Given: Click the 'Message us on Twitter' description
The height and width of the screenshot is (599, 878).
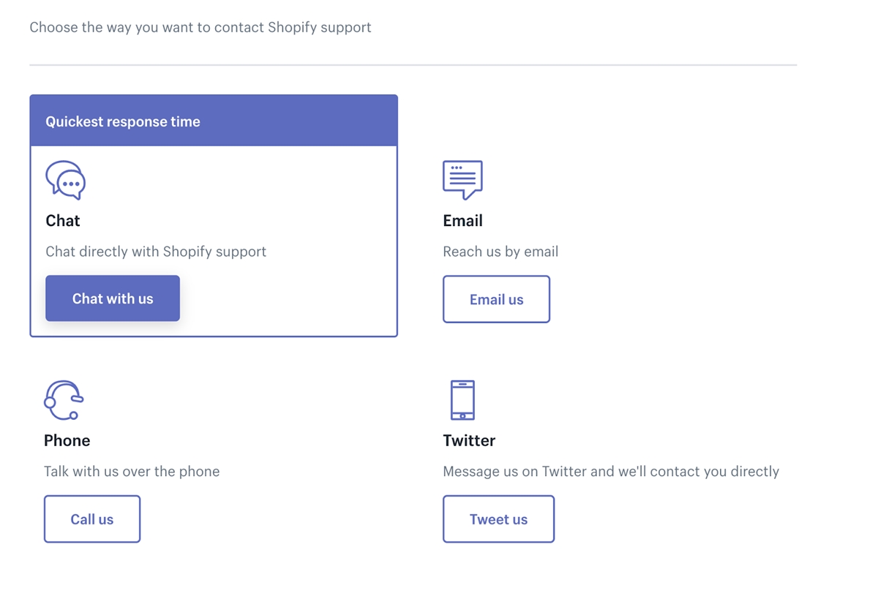Looking at the screenshot, I should pyautogui.click(x=611, y=472).
